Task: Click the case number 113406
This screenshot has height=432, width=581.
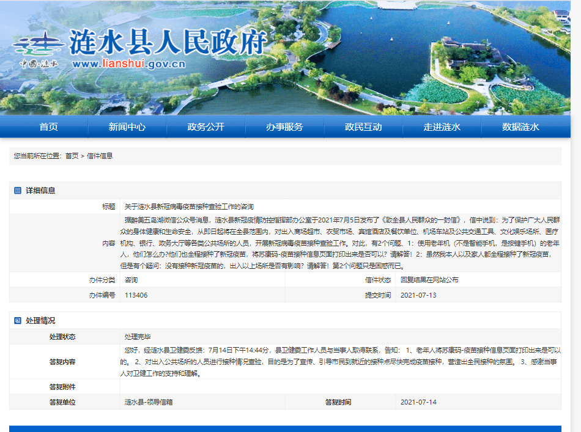Action: tap(136, 295)
